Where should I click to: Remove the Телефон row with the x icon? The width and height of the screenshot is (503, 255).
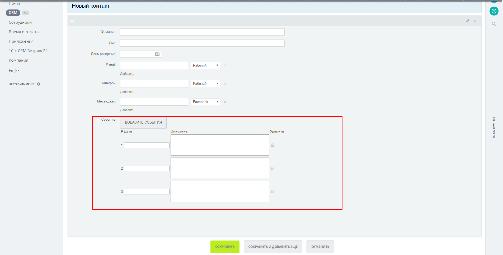(x=225, y=84)
